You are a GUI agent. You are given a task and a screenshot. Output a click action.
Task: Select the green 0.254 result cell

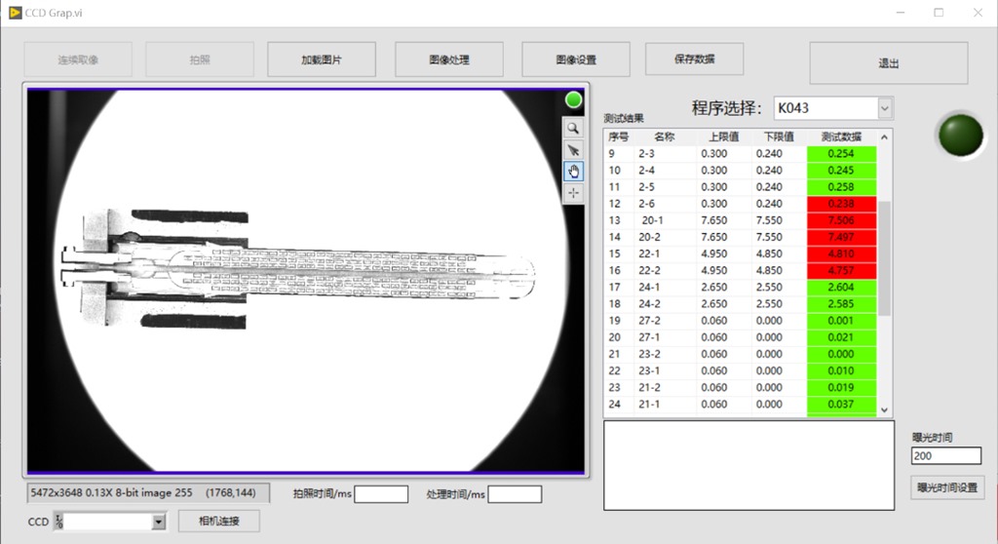click(x=841, y=153)
